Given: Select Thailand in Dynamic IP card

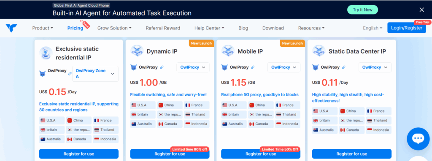Looking at the screenshot, I should click(x=197, y=115).
